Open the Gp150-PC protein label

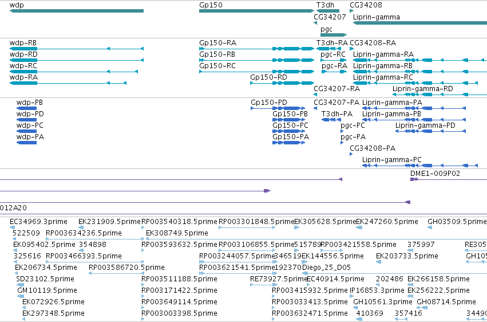[290, 126]
